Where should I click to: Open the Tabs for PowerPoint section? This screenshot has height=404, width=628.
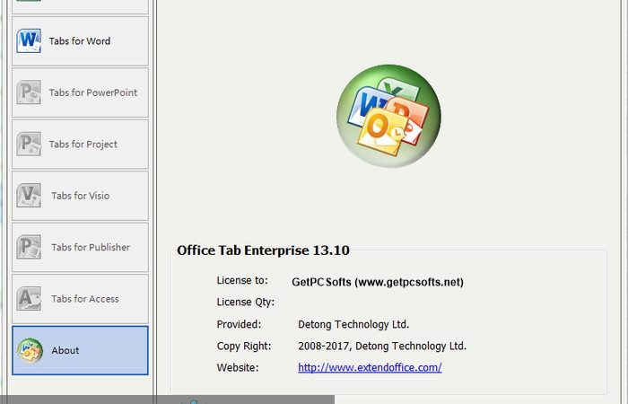click(x=80, y=92)
